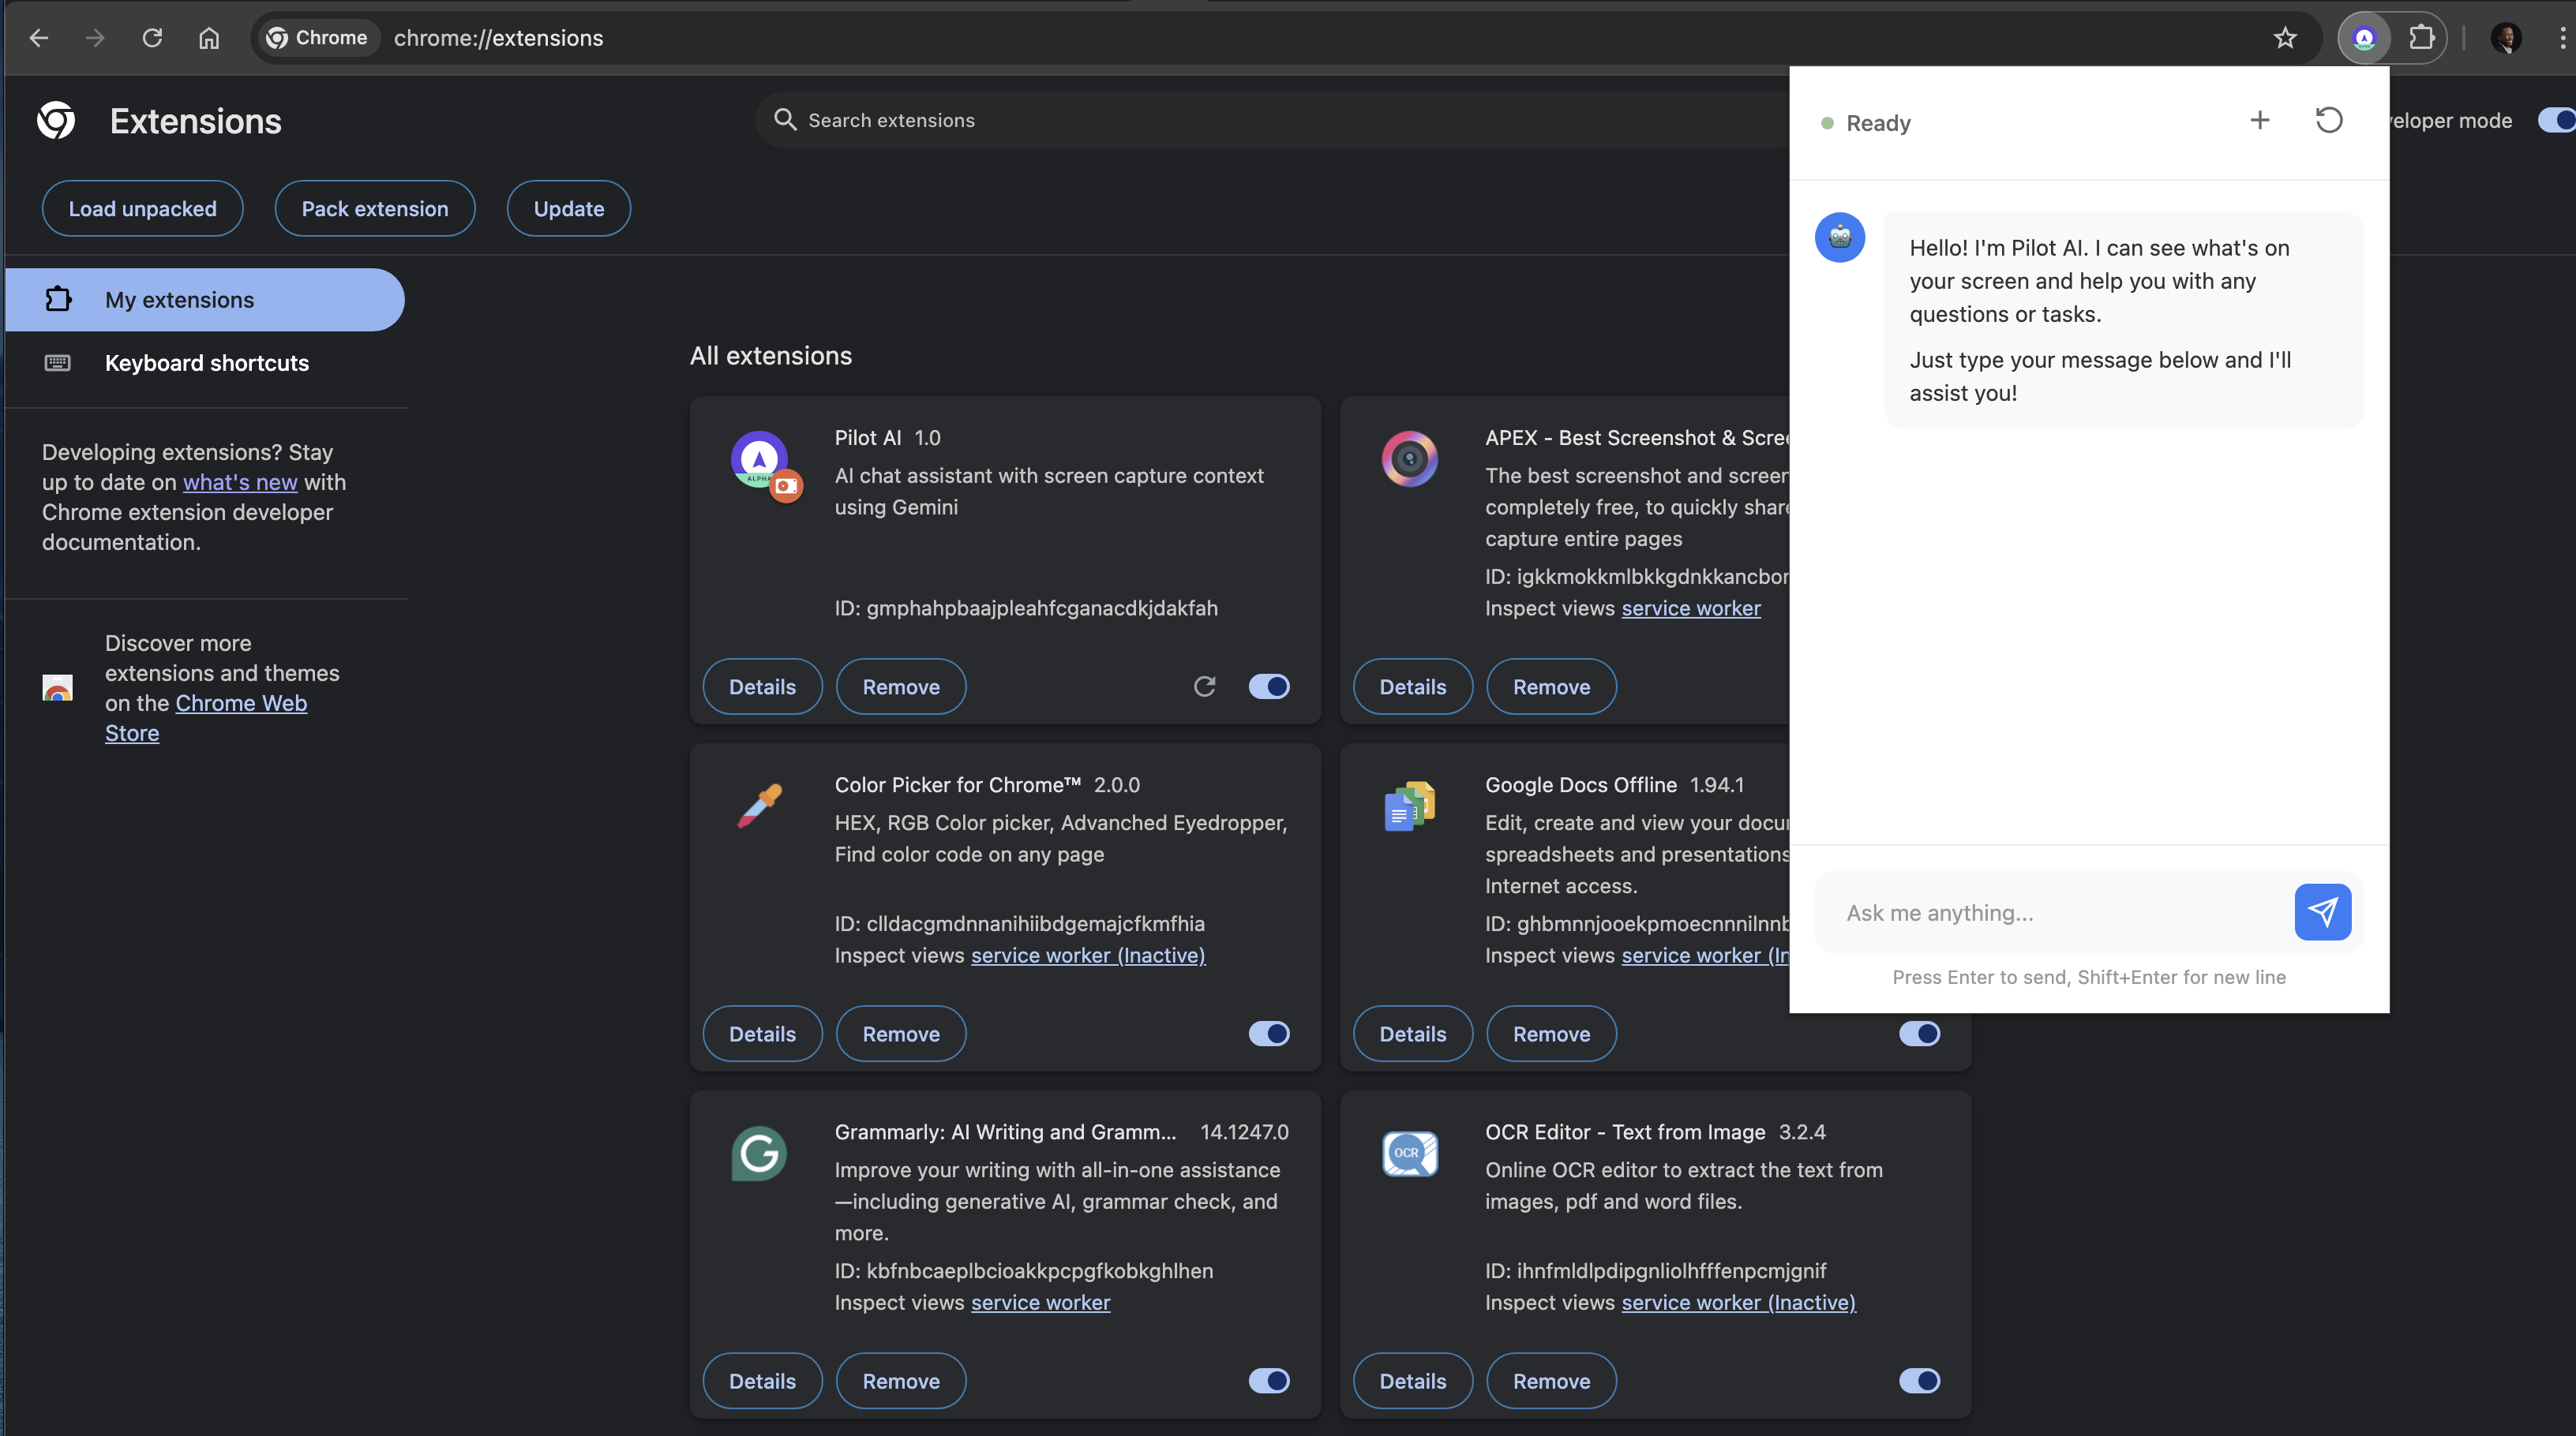Click the Chrome site info chip

[318, 38]
